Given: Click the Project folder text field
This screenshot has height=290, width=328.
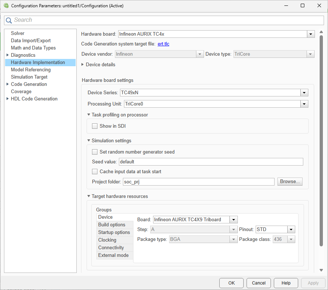Looking at the screenshot, I should point(199,182).
